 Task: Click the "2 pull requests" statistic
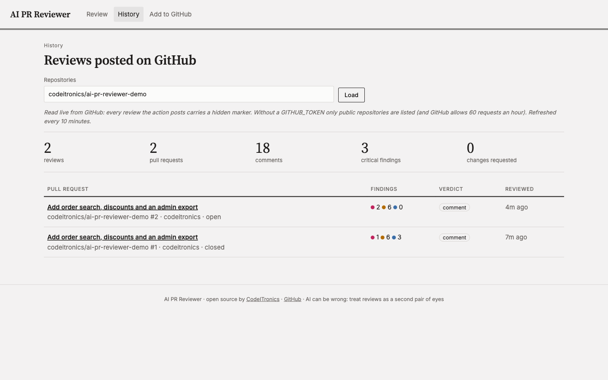tap(166, 152)
